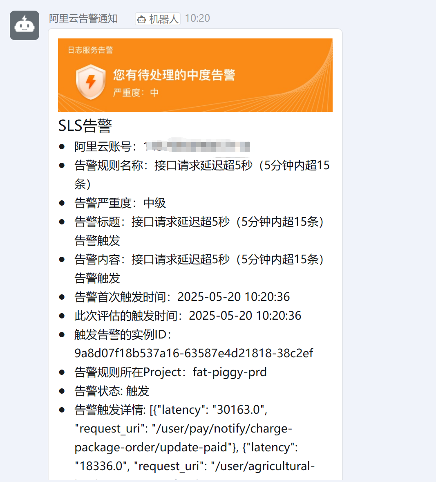Click latency value "18336.0"
The image size is (436, 482).
tap(101, 466)
